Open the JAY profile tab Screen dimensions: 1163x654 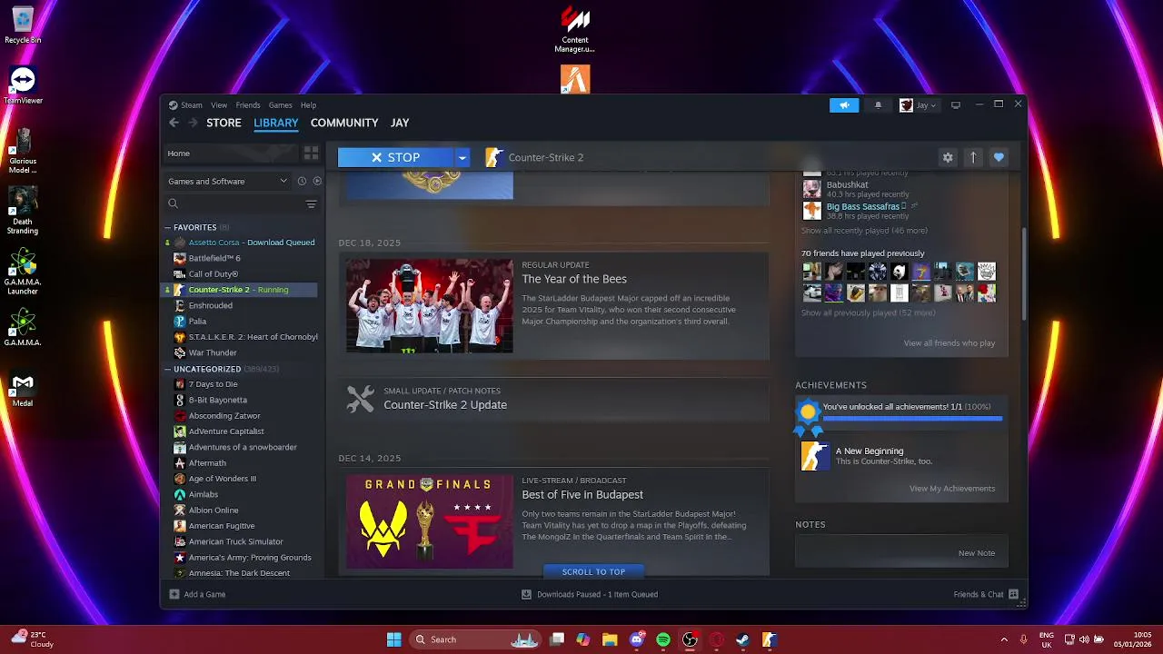coord(400,123)
